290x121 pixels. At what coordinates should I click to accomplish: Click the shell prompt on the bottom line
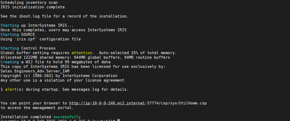[57, 120]
